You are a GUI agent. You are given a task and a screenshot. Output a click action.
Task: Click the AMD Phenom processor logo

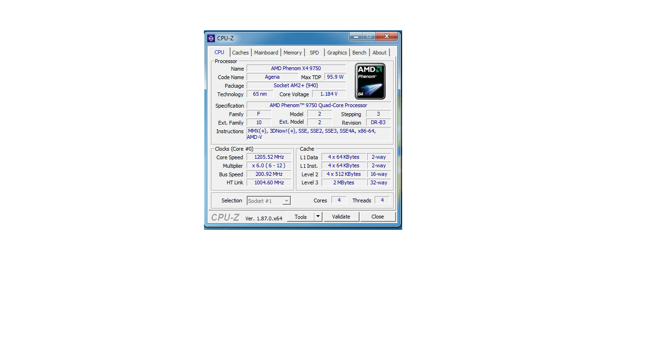point(370,81)
